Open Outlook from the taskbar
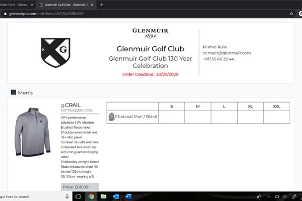 [x=116, y=197]
